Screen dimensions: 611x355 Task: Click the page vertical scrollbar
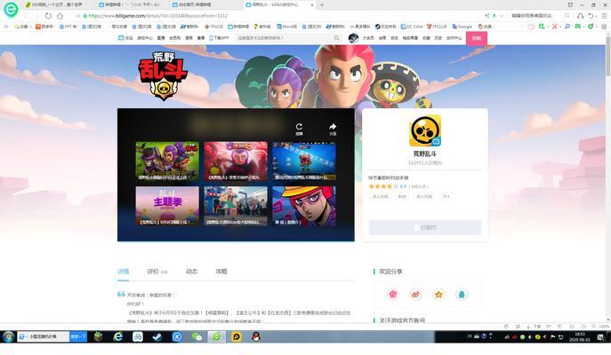click(x=607, y=57)
